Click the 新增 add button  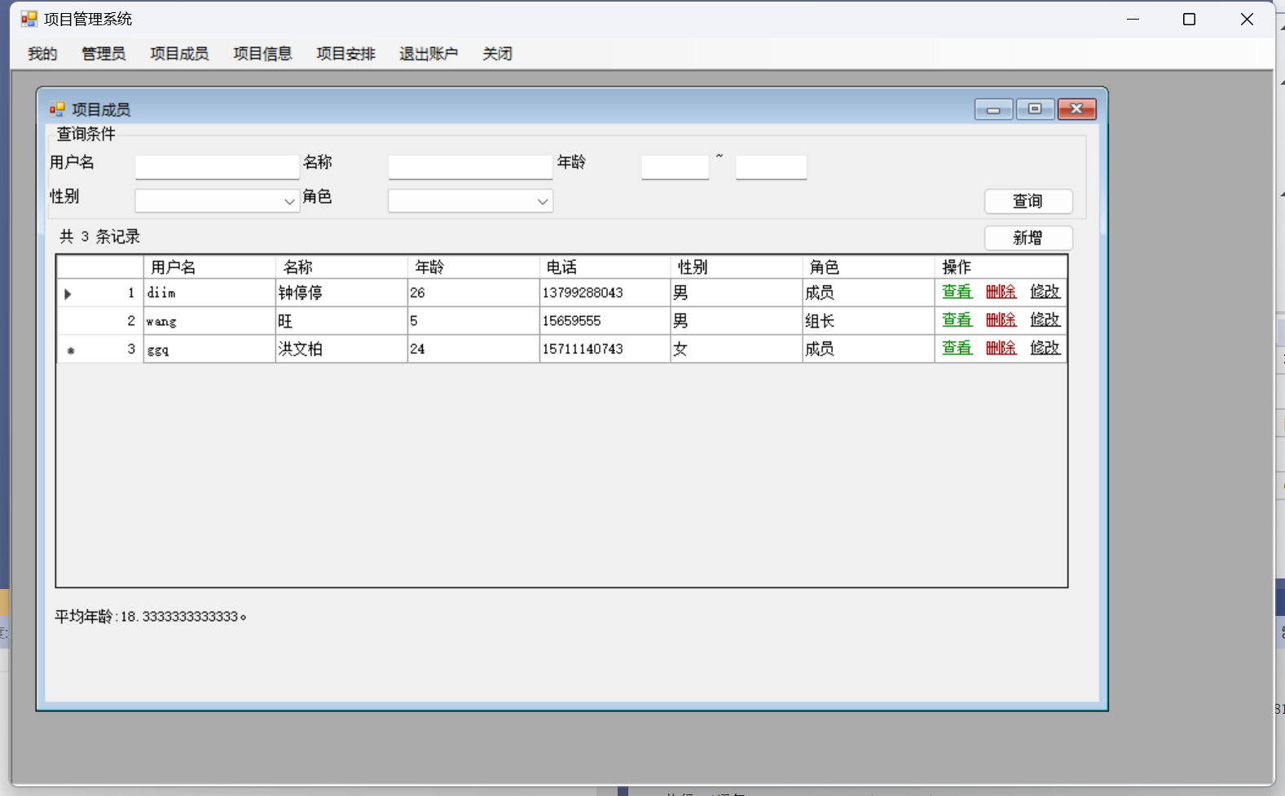pos(1028,238)
